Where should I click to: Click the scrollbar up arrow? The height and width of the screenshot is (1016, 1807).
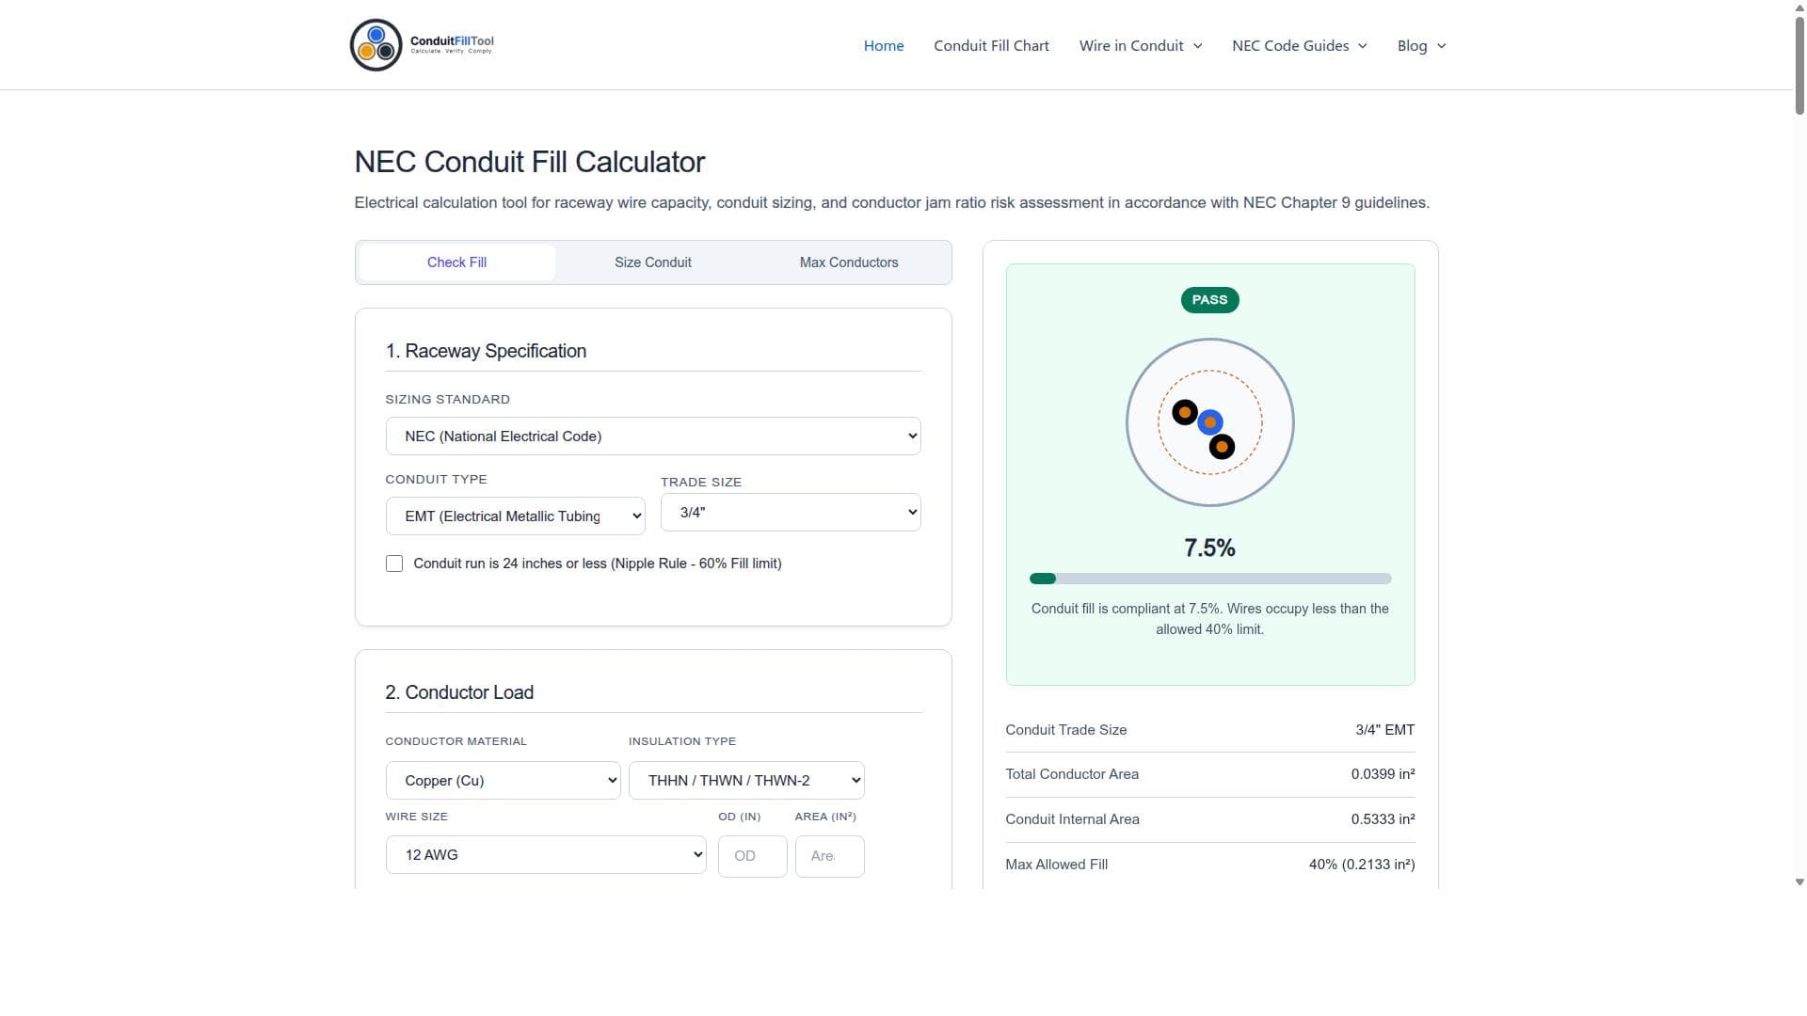[1799, 7]
